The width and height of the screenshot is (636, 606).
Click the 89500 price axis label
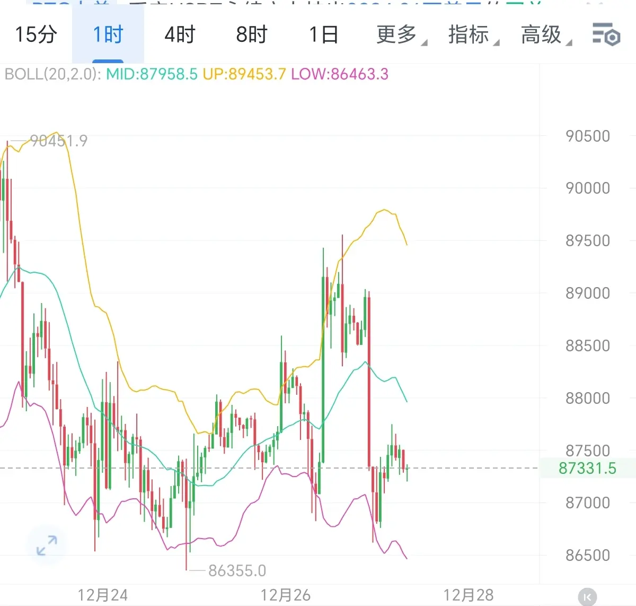pyautogui.click(x=587, y=240)
